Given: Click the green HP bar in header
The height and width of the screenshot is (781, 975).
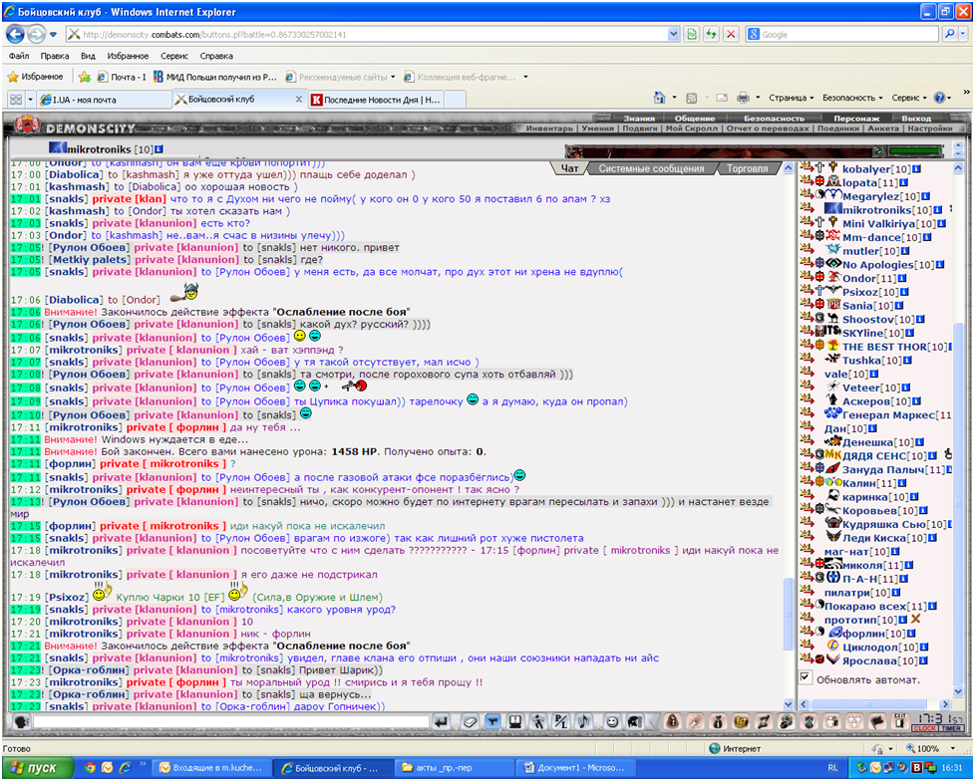Looking at the screenshot, I should coord(914,151).
